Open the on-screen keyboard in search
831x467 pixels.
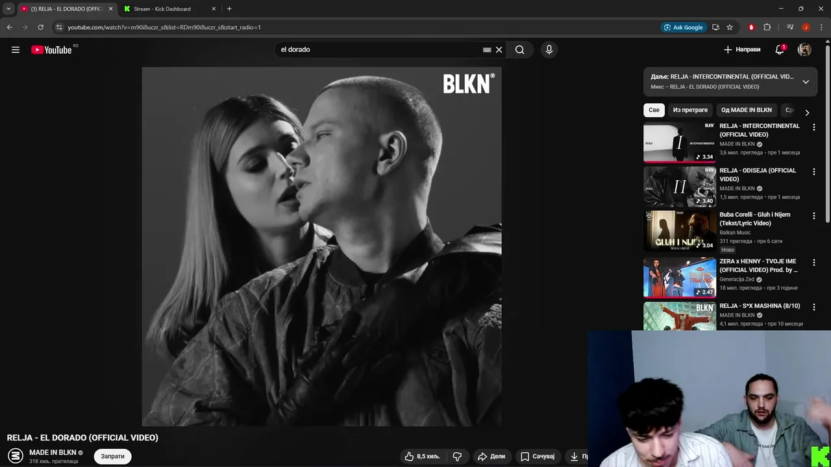[487, 50]
